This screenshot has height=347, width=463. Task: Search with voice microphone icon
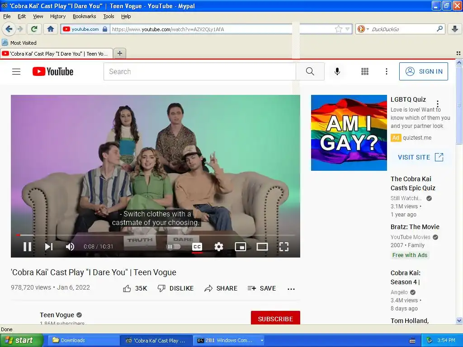click(x=337, y=71)
